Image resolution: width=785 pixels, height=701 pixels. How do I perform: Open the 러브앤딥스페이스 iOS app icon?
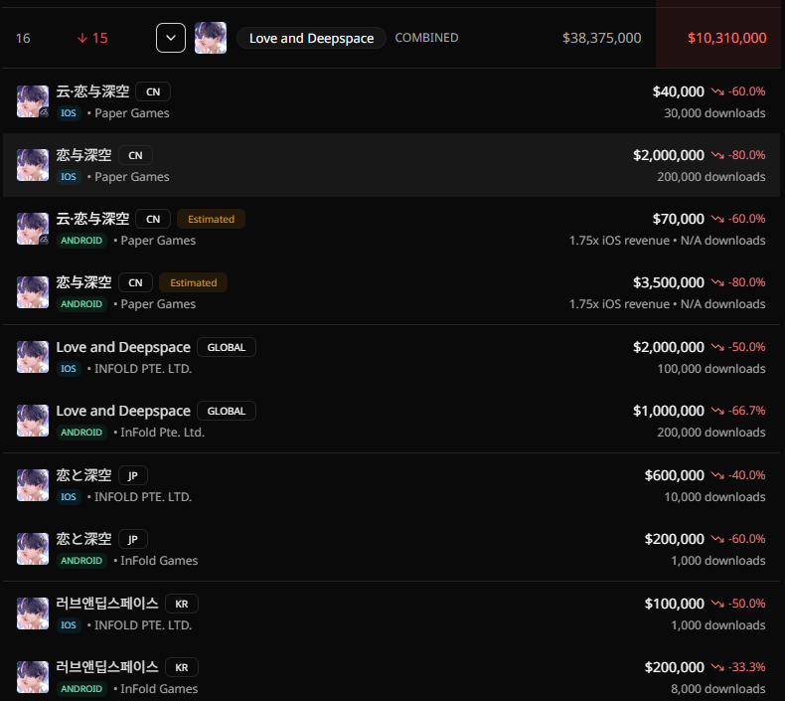click(x=33, y=613)
